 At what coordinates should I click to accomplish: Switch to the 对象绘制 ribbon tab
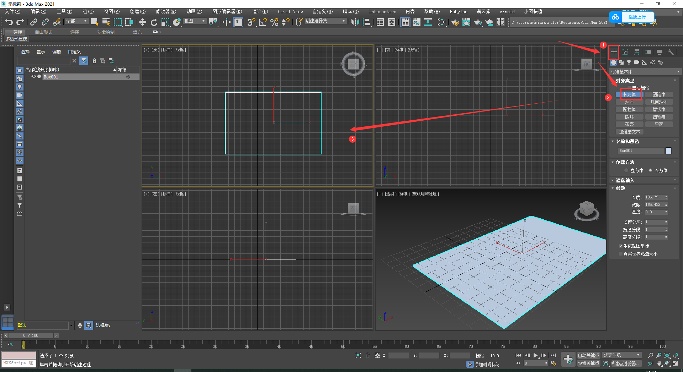pos(106,32)
